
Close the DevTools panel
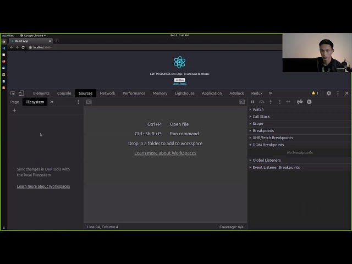pos(346,93)
